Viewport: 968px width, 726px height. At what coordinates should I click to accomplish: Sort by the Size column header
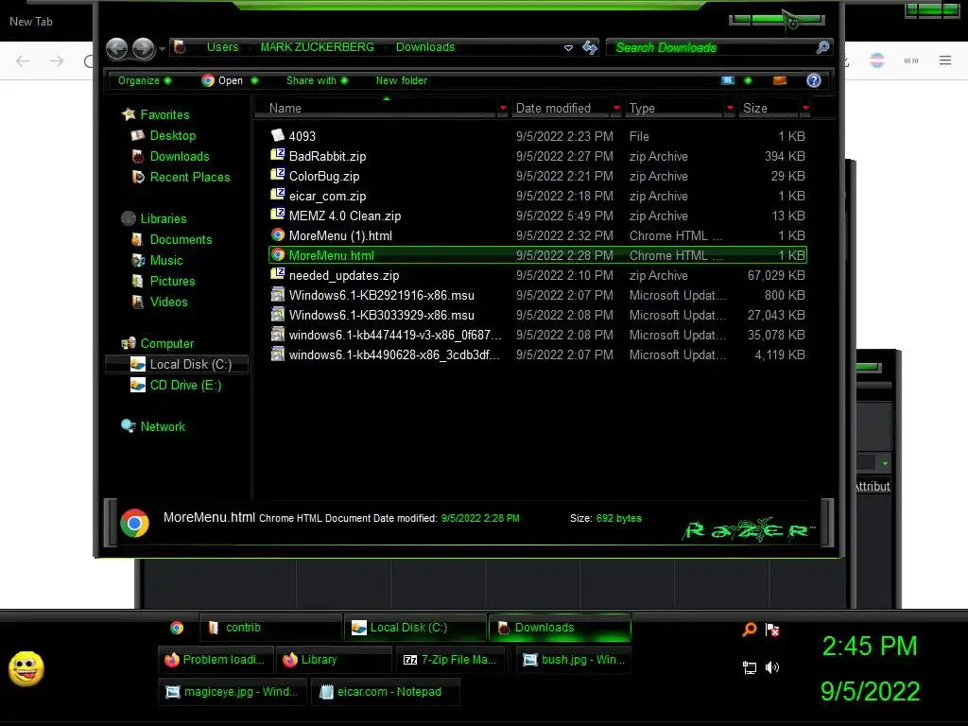click(769, 108)
